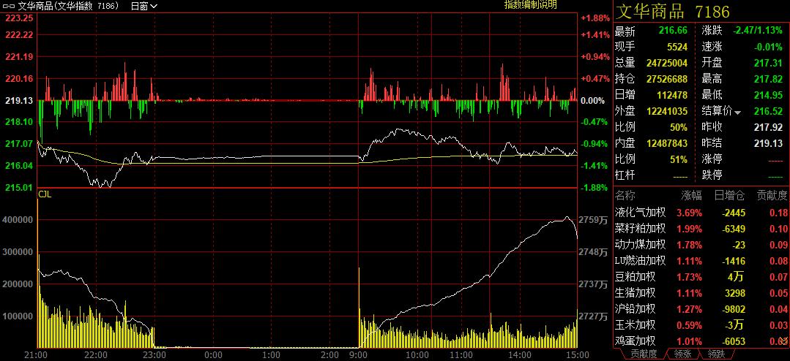The height and width of the screenshot is (361, 790).
Task: Click the 外盘 value 12241035
Action: (667, 110)
